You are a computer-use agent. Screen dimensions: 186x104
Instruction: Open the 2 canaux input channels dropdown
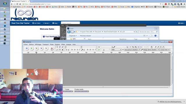(164, 50)
